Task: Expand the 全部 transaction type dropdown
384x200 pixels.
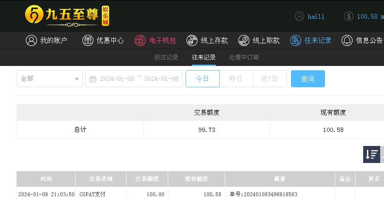Action: pyautogui.click(x=50, y=79)
